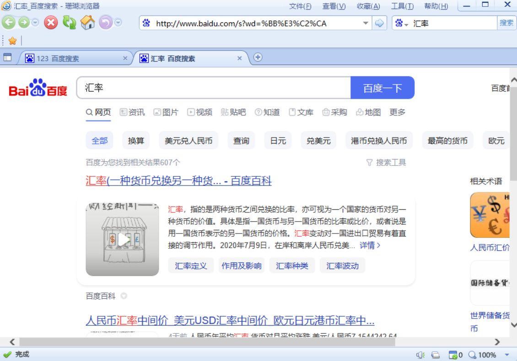Select the 图片 search category
517x361 pixels.
166,112
